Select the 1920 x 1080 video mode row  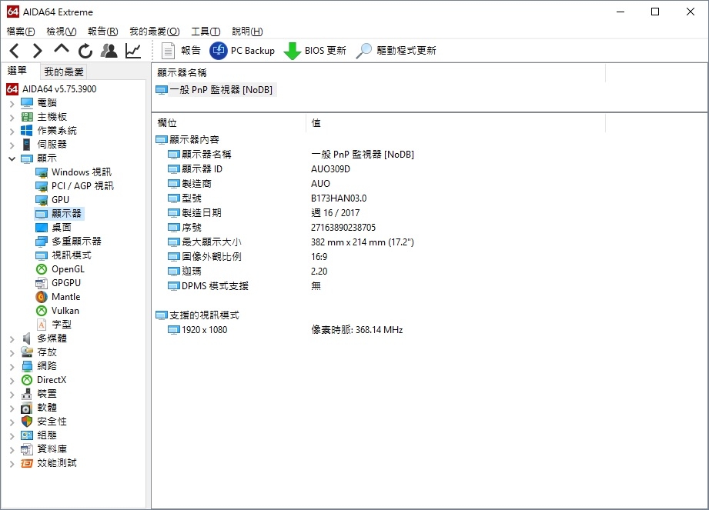coord(285,330)
